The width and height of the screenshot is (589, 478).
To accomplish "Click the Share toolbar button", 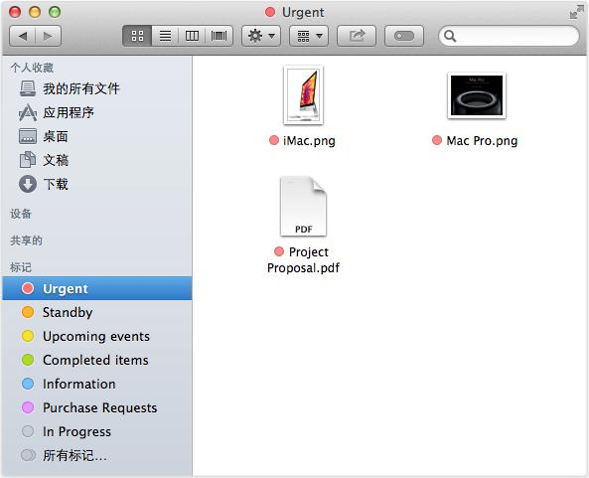I will (357, 36).
